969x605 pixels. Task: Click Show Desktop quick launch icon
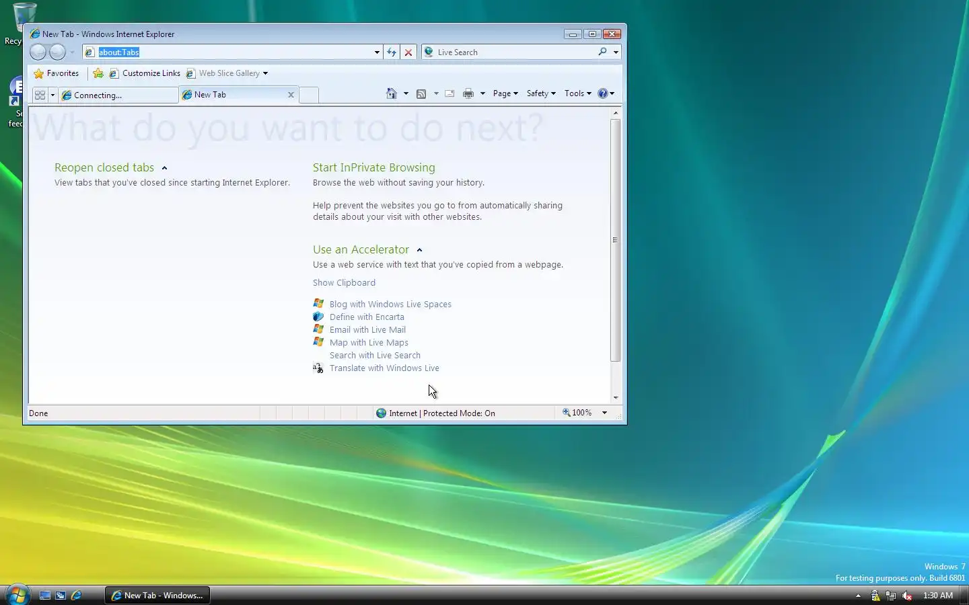pos(45,596)
